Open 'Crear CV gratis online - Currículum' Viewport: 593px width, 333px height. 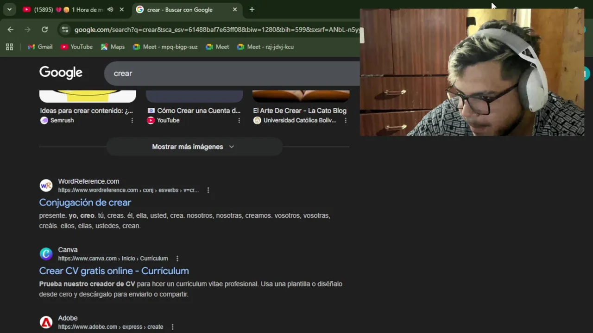pos(114,271)
